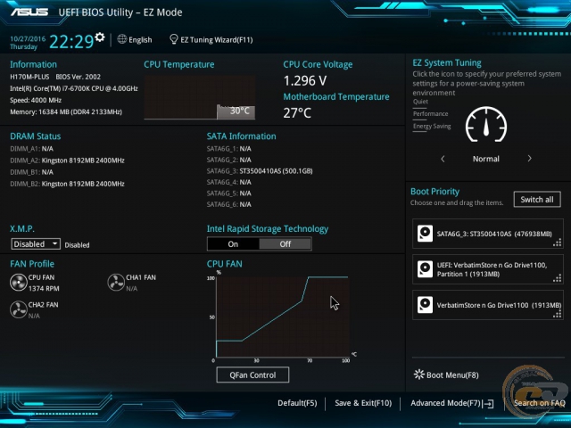
Task: Click the Advanced Mode exit arrow icon
Action: 488,404
